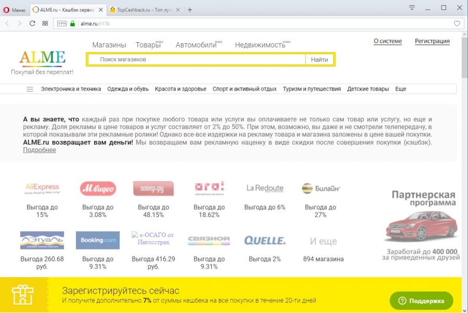The height and width of the screenshot is (313, 468).
Task: Open the Quelle store logo
Action: (x=265, y=241)
